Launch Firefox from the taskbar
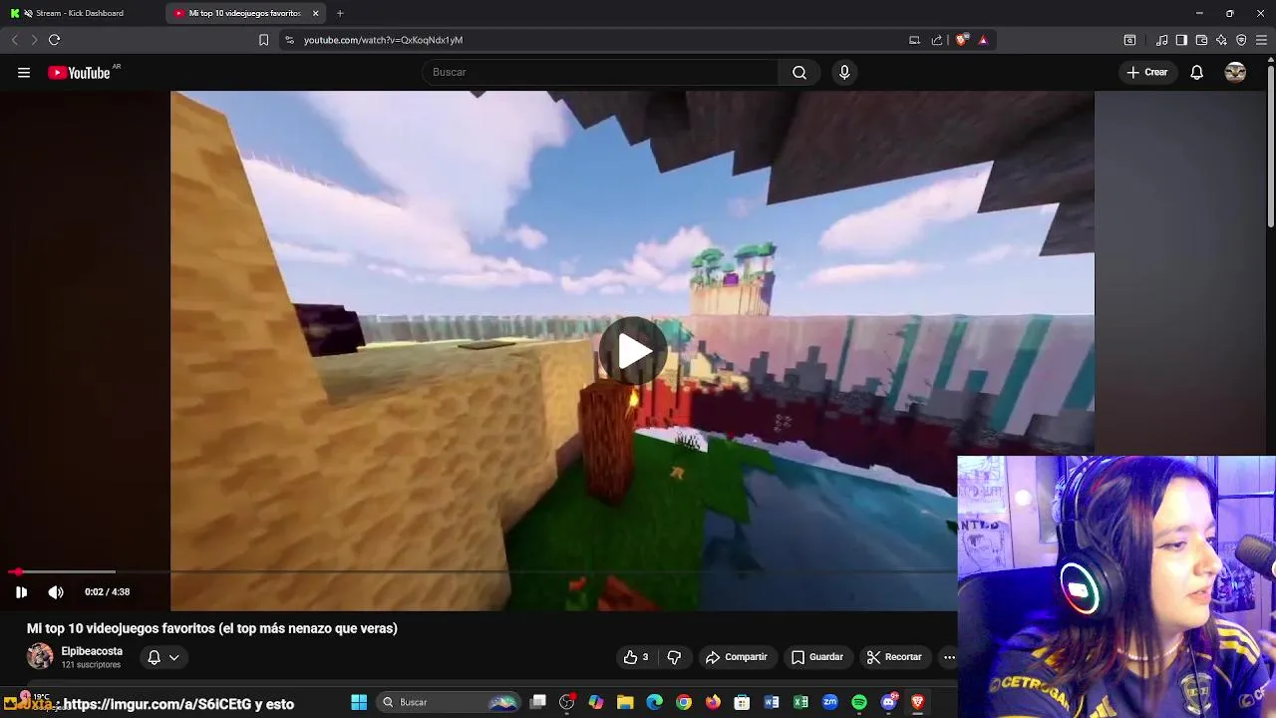Image resolution: width=1276 pixels, height=718 pixels. pos(713,702)
